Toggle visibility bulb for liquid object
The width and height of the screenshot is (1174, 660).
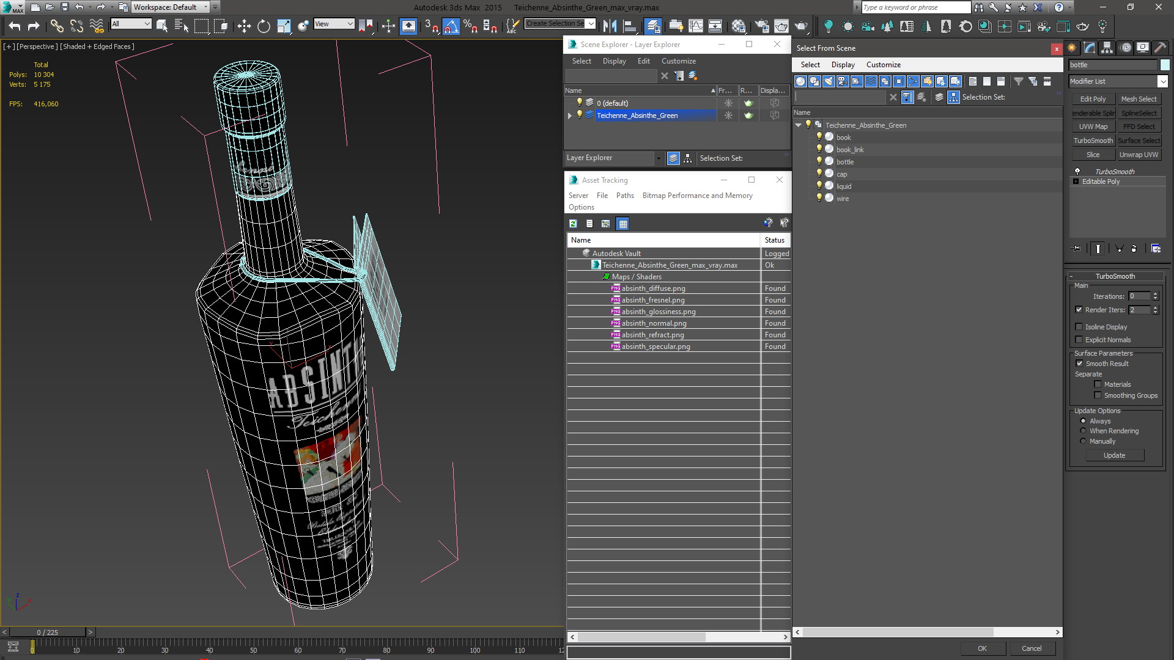(819, 186)
